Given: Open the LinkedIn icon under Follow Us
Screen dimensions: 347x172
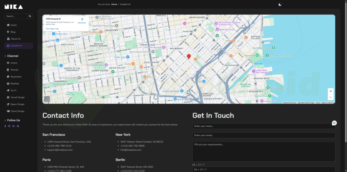Looking at the screenshot, I should [13, 126].
